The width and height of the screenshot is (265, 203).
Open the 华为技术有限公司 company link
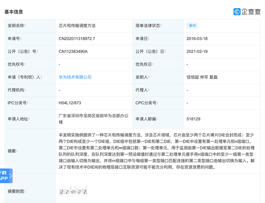point(75,77)
